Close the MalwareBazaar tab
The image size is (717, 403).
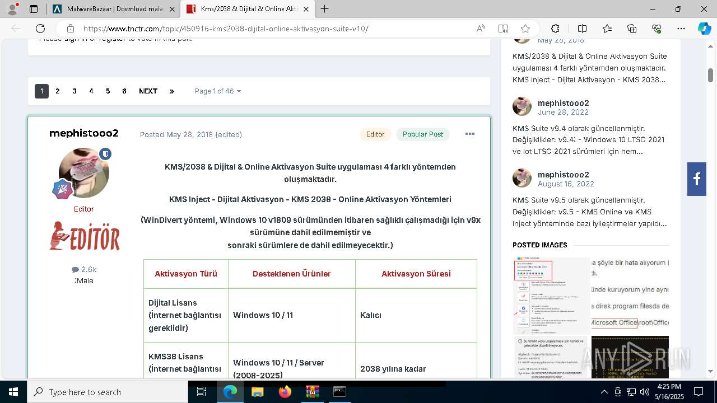coord(172,9)
